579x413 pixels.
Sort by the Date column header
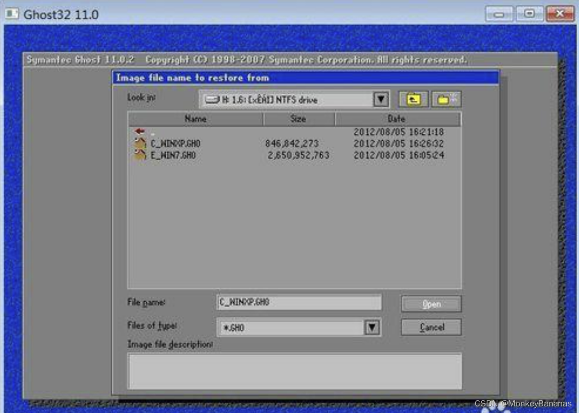[x=397, y=119]
